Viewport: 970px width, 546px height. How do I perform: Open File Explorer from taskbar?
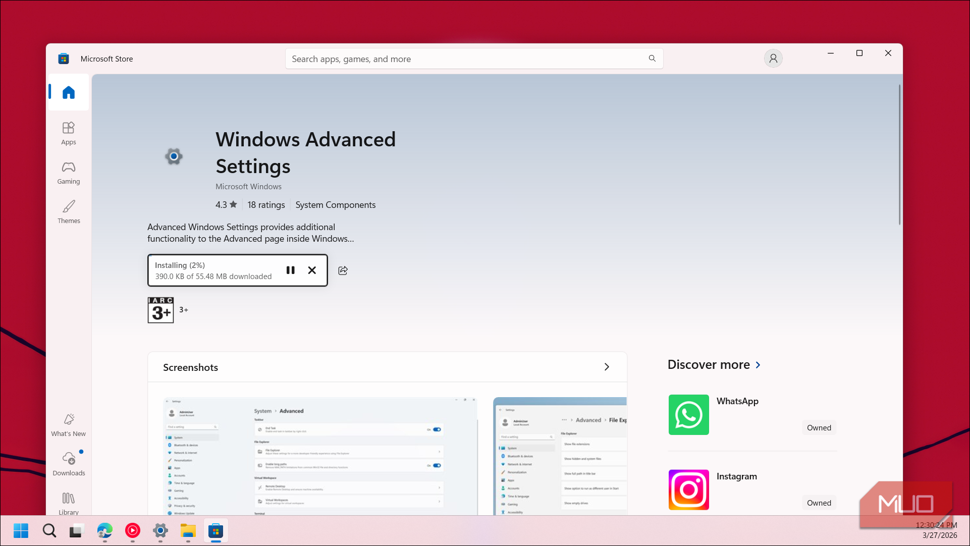pyautogui.click(x=188, y=531)
